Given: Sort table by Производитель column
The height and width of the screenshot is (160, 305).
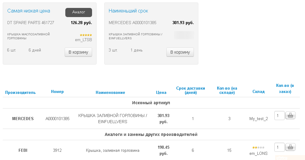Looking at the screenshot, I should click(x=20, y=92).
